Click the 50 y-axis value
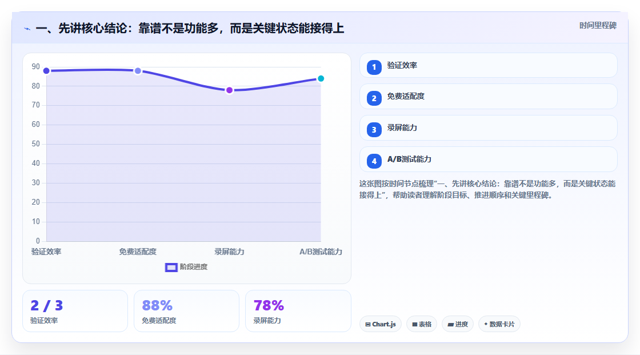The image size is (640, 355). tap(36, 144)
